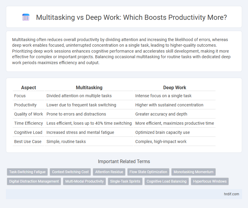Select the Monotasking Momentum tag
Viewport: 248px width, 208px height.
(x=193, y=172)
